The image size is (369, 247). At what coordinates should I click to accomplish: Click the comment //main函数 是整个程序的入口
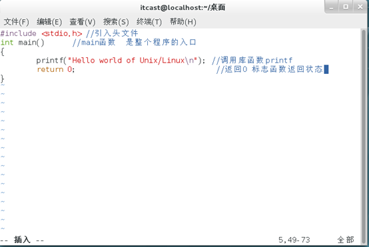(134, 43)
